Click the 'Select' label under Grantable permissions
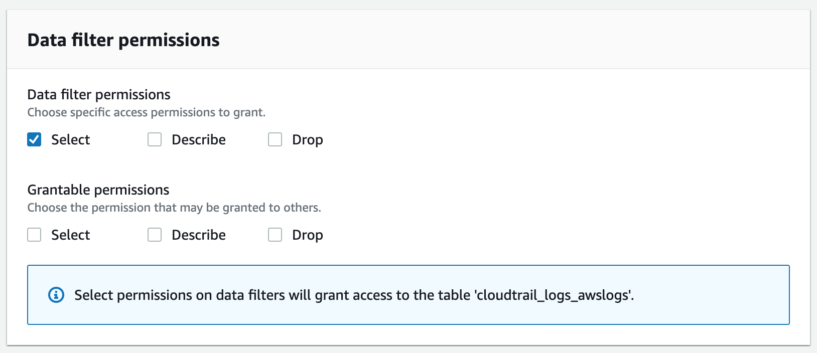This screenshot has height=353, width=817. [x=70, y=235]
